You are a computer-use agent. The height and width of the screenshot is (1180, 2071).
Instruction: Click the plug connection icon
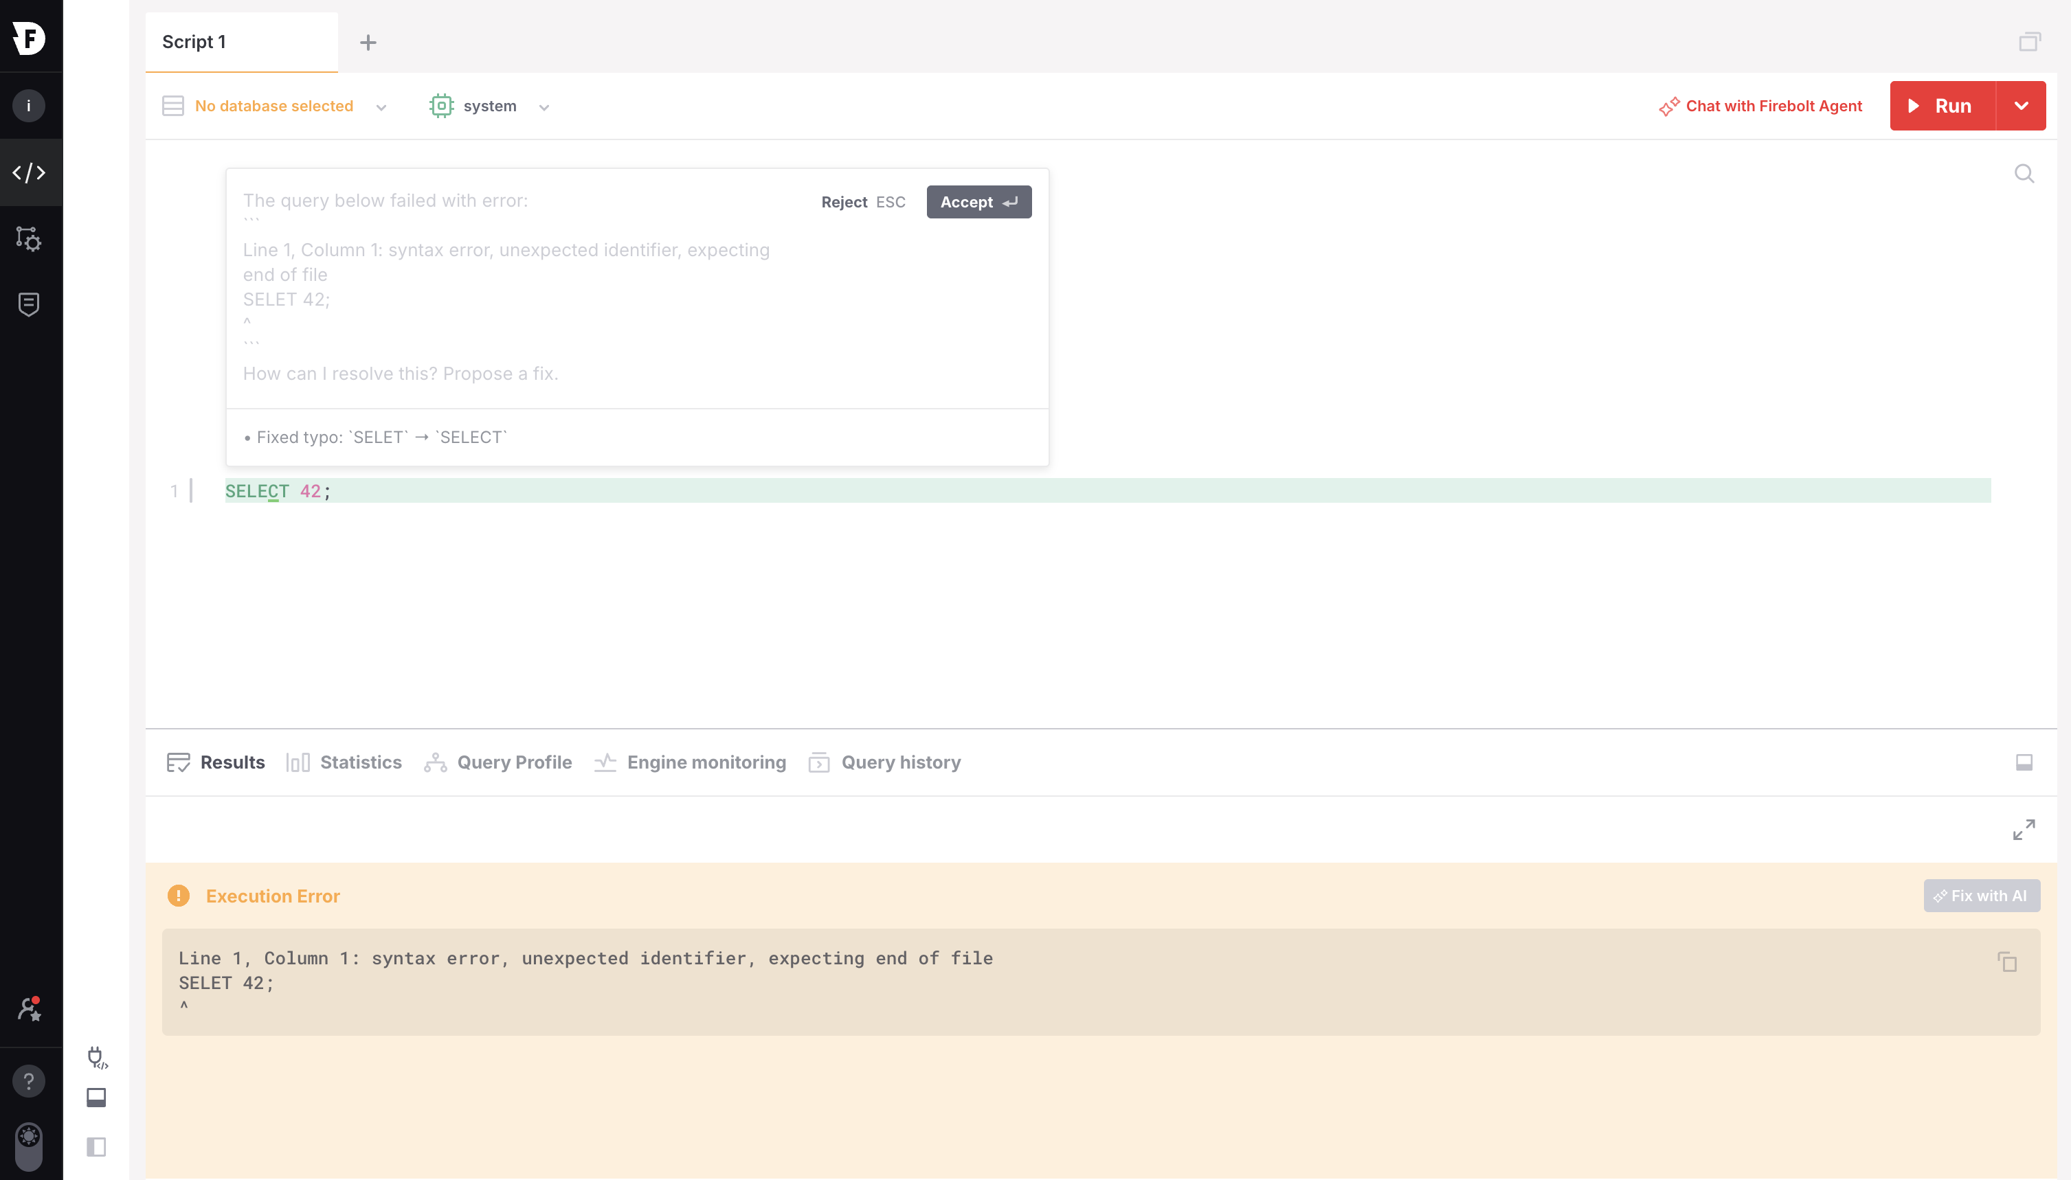click(x=96, y=1058)
